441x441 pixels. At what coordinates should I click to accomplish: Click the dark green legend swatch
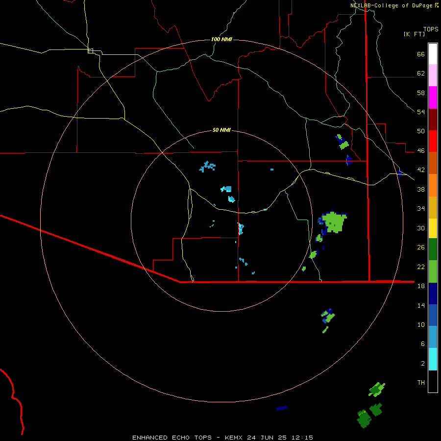433,249
